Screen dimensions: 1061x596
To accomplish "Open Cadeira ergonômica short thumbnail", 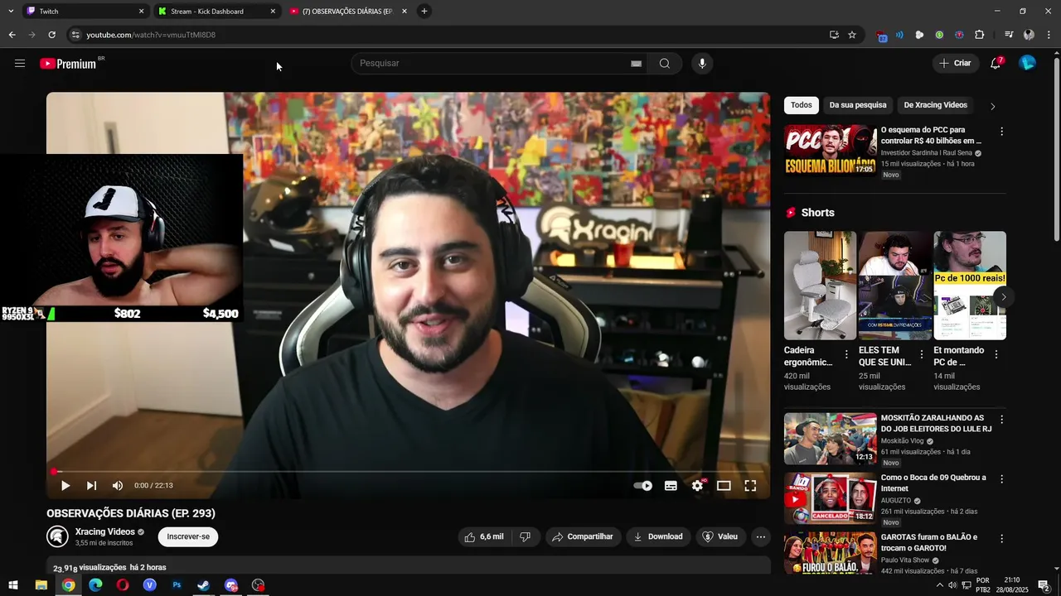I will tap(820, 286).
